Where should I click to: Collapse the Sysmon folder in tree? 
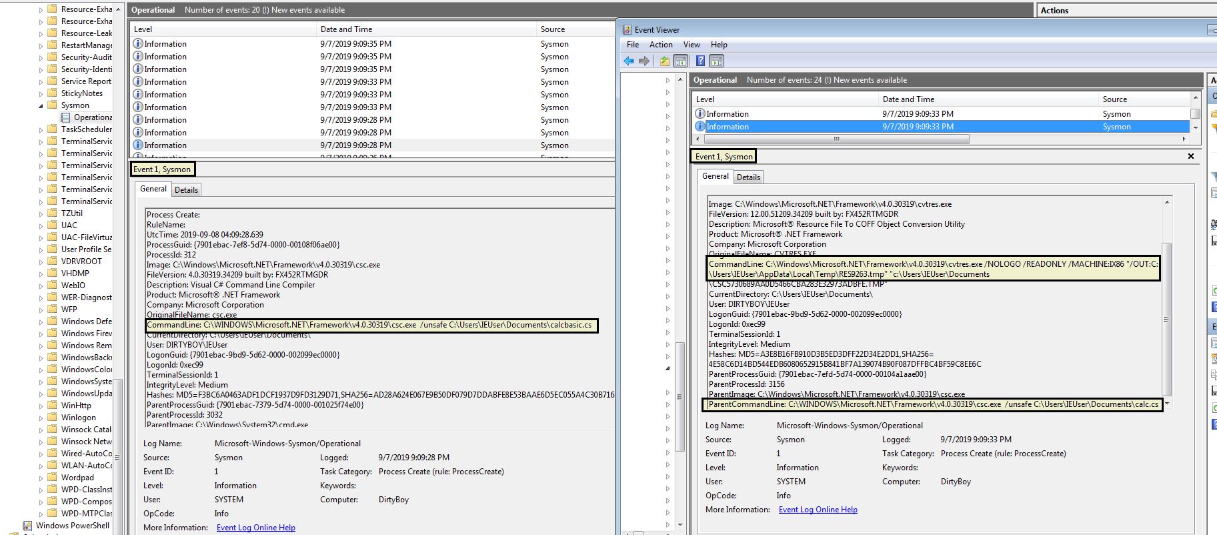pos(41,105)
